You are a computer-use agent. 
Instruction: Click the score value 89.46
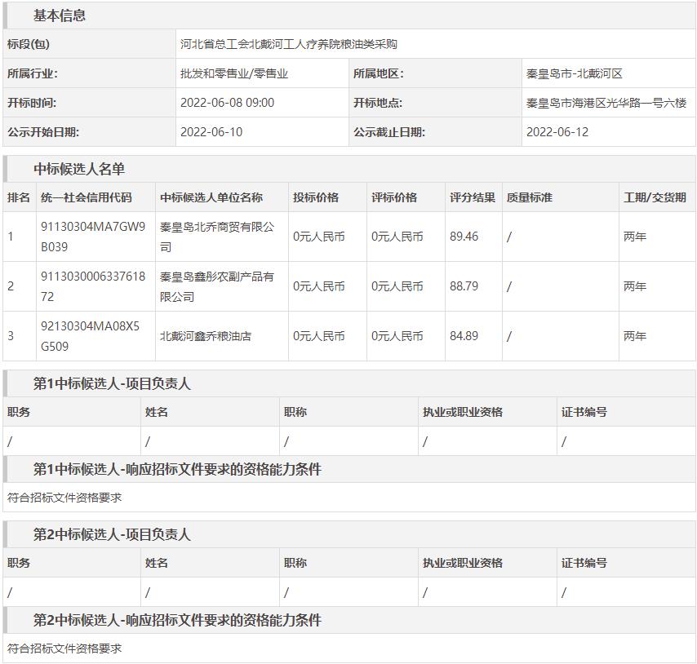point(464,237)
